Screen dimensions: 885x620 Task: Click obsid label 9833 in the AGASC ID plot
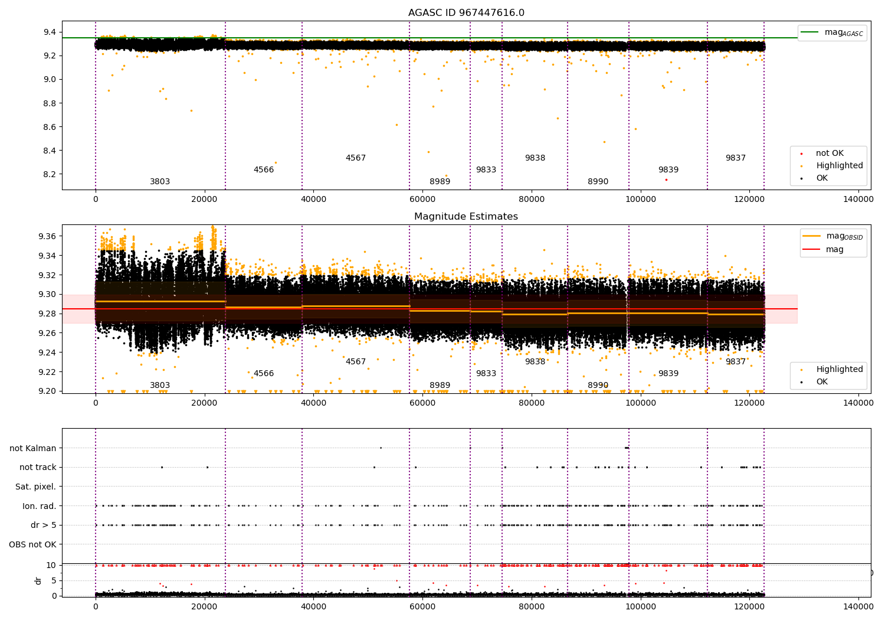point(486,170)
